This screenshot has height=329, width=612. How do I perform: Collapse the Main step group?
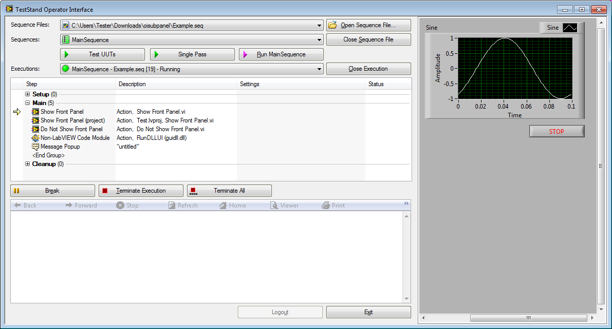[x=27, y=103]
